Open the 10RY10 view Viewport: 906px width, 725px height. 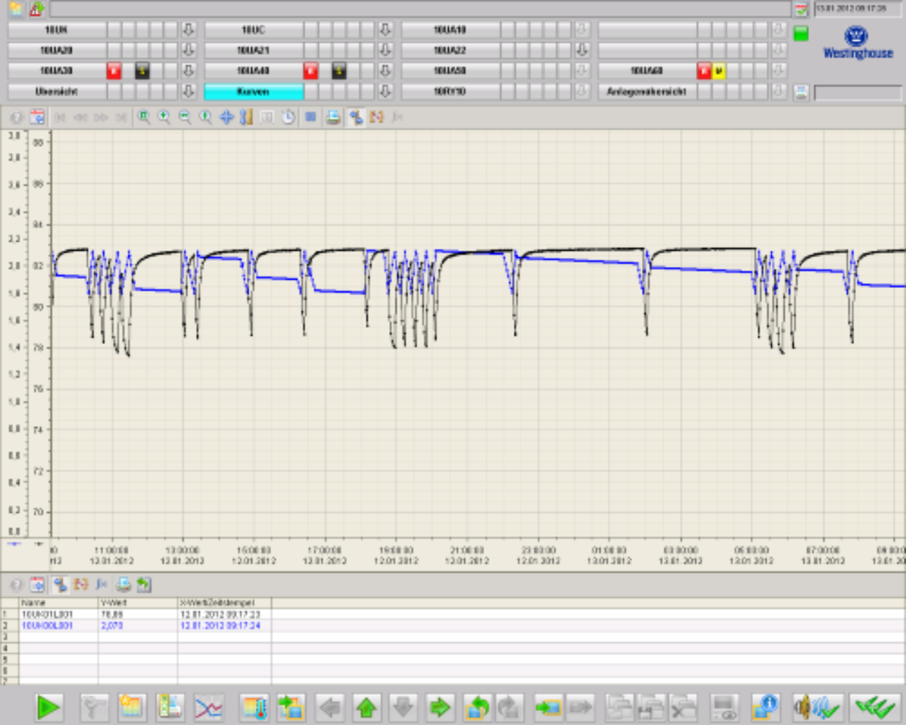450,91
